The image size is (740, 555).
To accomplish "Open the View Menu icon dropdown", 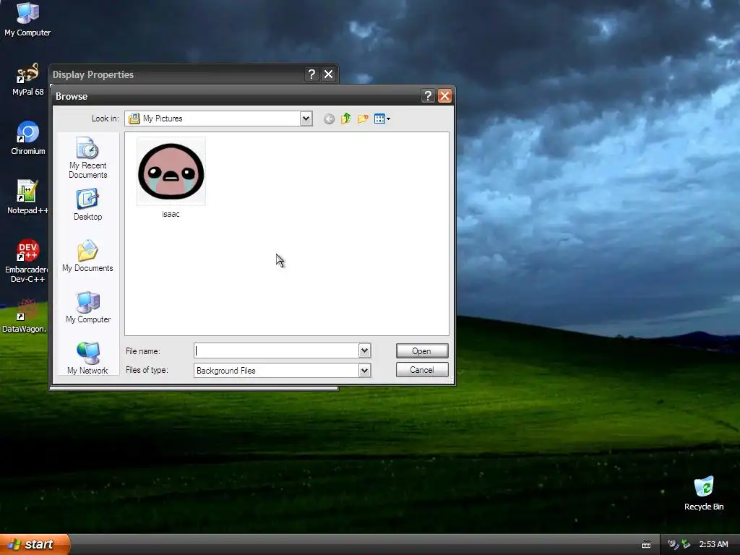I will click(x=382, y=119).
